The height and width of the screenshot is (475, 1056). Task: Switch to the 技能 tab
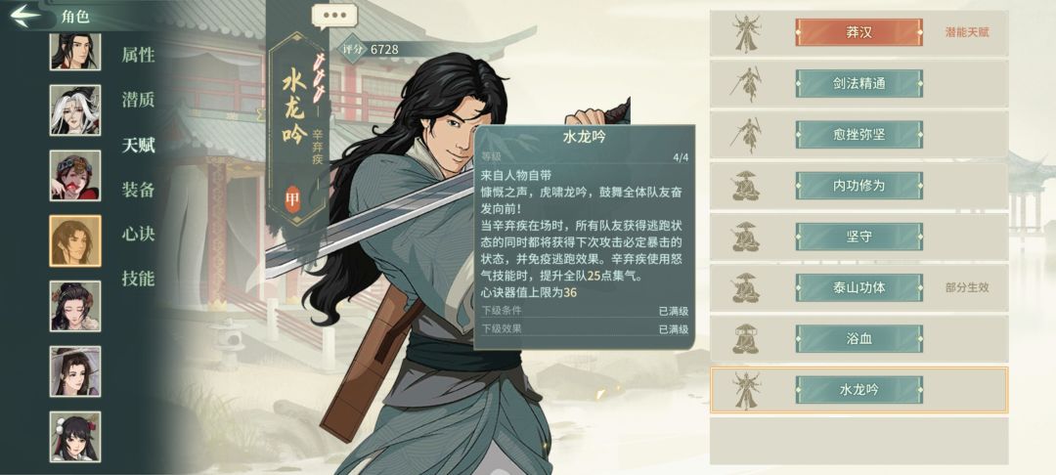tap(138, 278)
